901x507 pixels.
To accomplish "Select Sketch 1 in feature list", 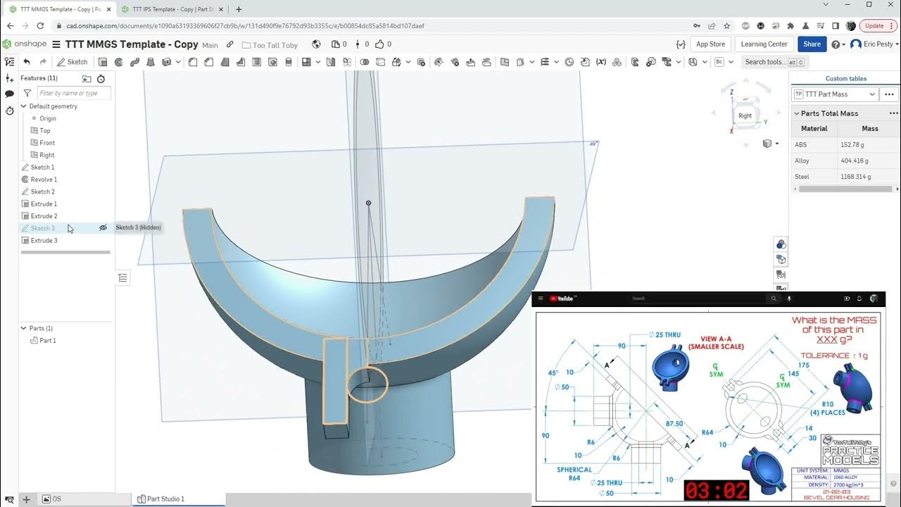I will pos(42,167).
